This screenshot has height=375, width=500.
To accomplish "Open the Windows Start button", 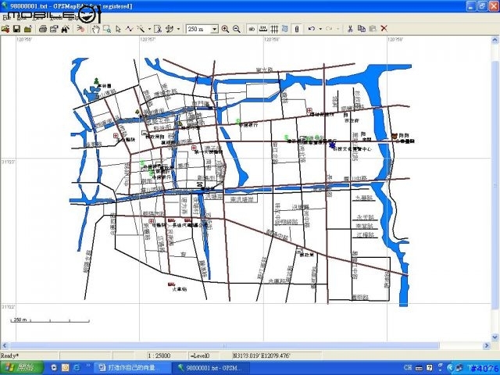I will tap(22, 368).
